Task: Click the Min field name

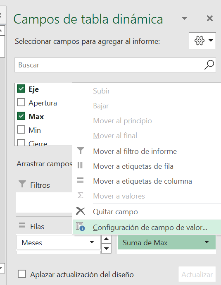Action: point(35,130)
